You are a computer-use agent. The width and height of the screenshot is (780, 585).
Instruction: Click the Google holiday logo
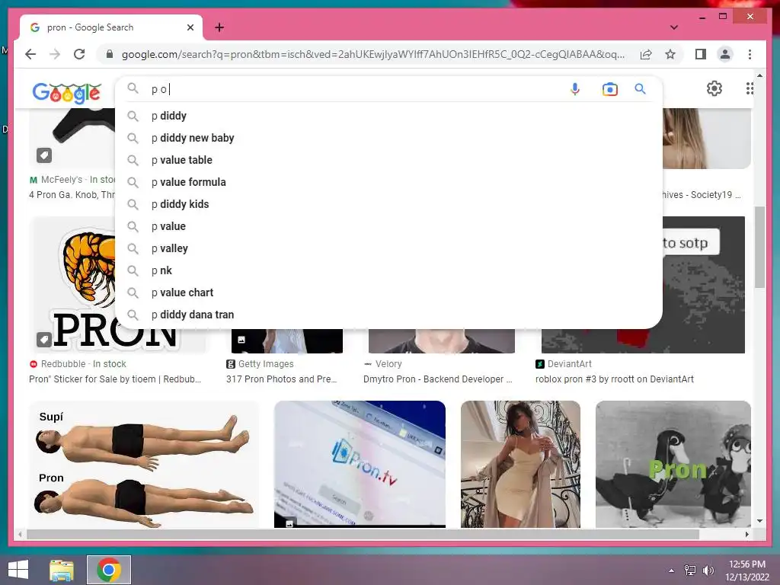tap(67, 92)
